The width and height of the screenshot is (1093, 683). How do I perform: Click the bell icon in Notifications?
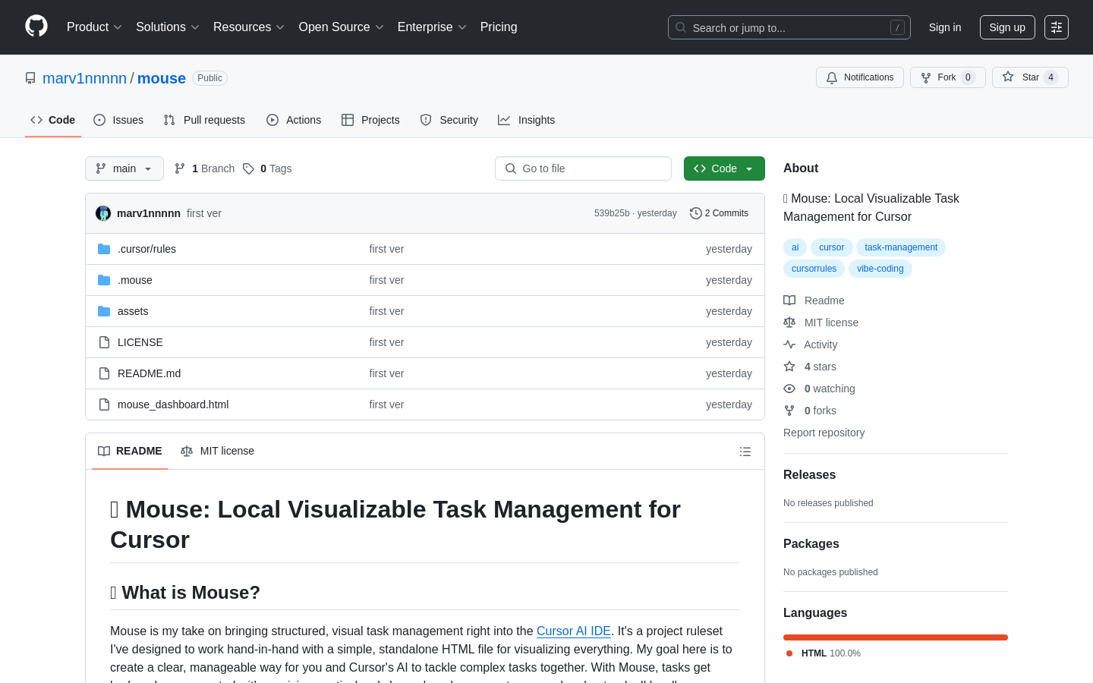pyautogui.click(x=832, y=77)
